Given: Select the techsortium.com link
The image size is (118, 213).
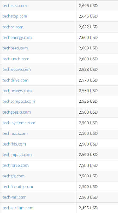Looking at the screenshot, I should pos(18,208).
